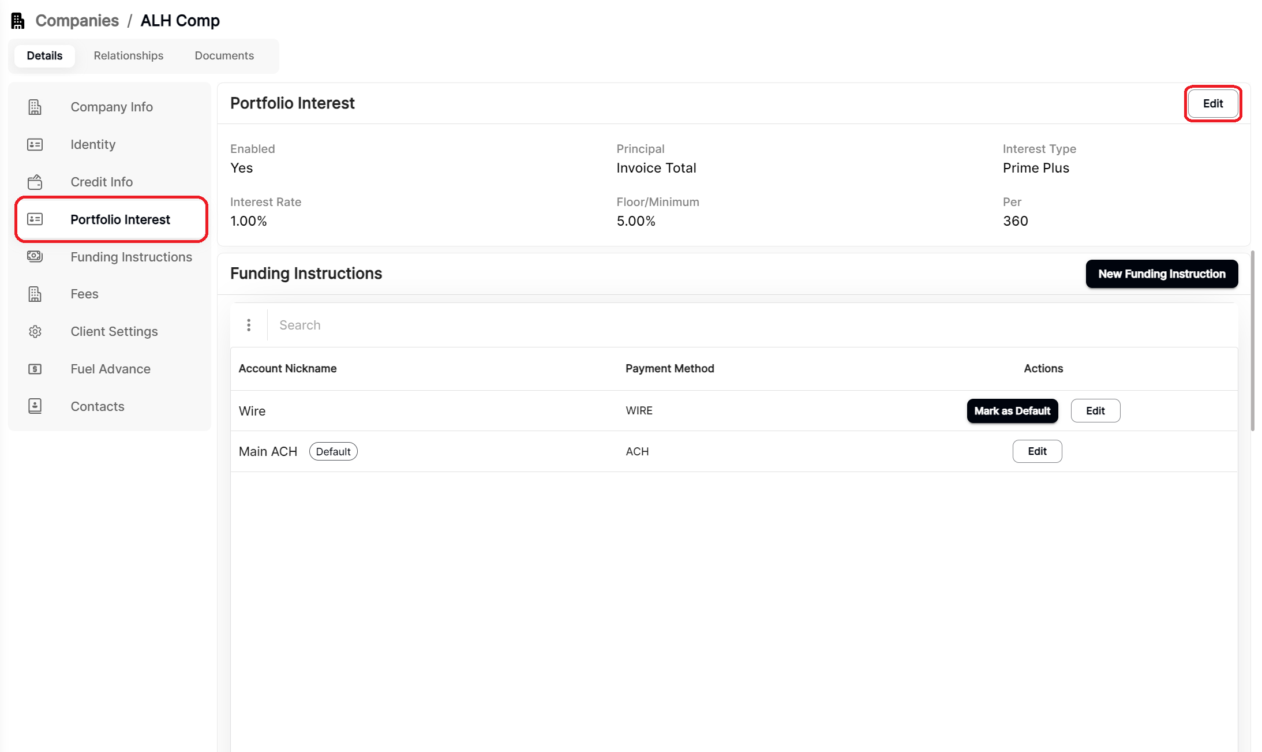The image size is (1262, 752).
Task: Click the Companies building icon in breadcrumb
Action: point(18,20)
